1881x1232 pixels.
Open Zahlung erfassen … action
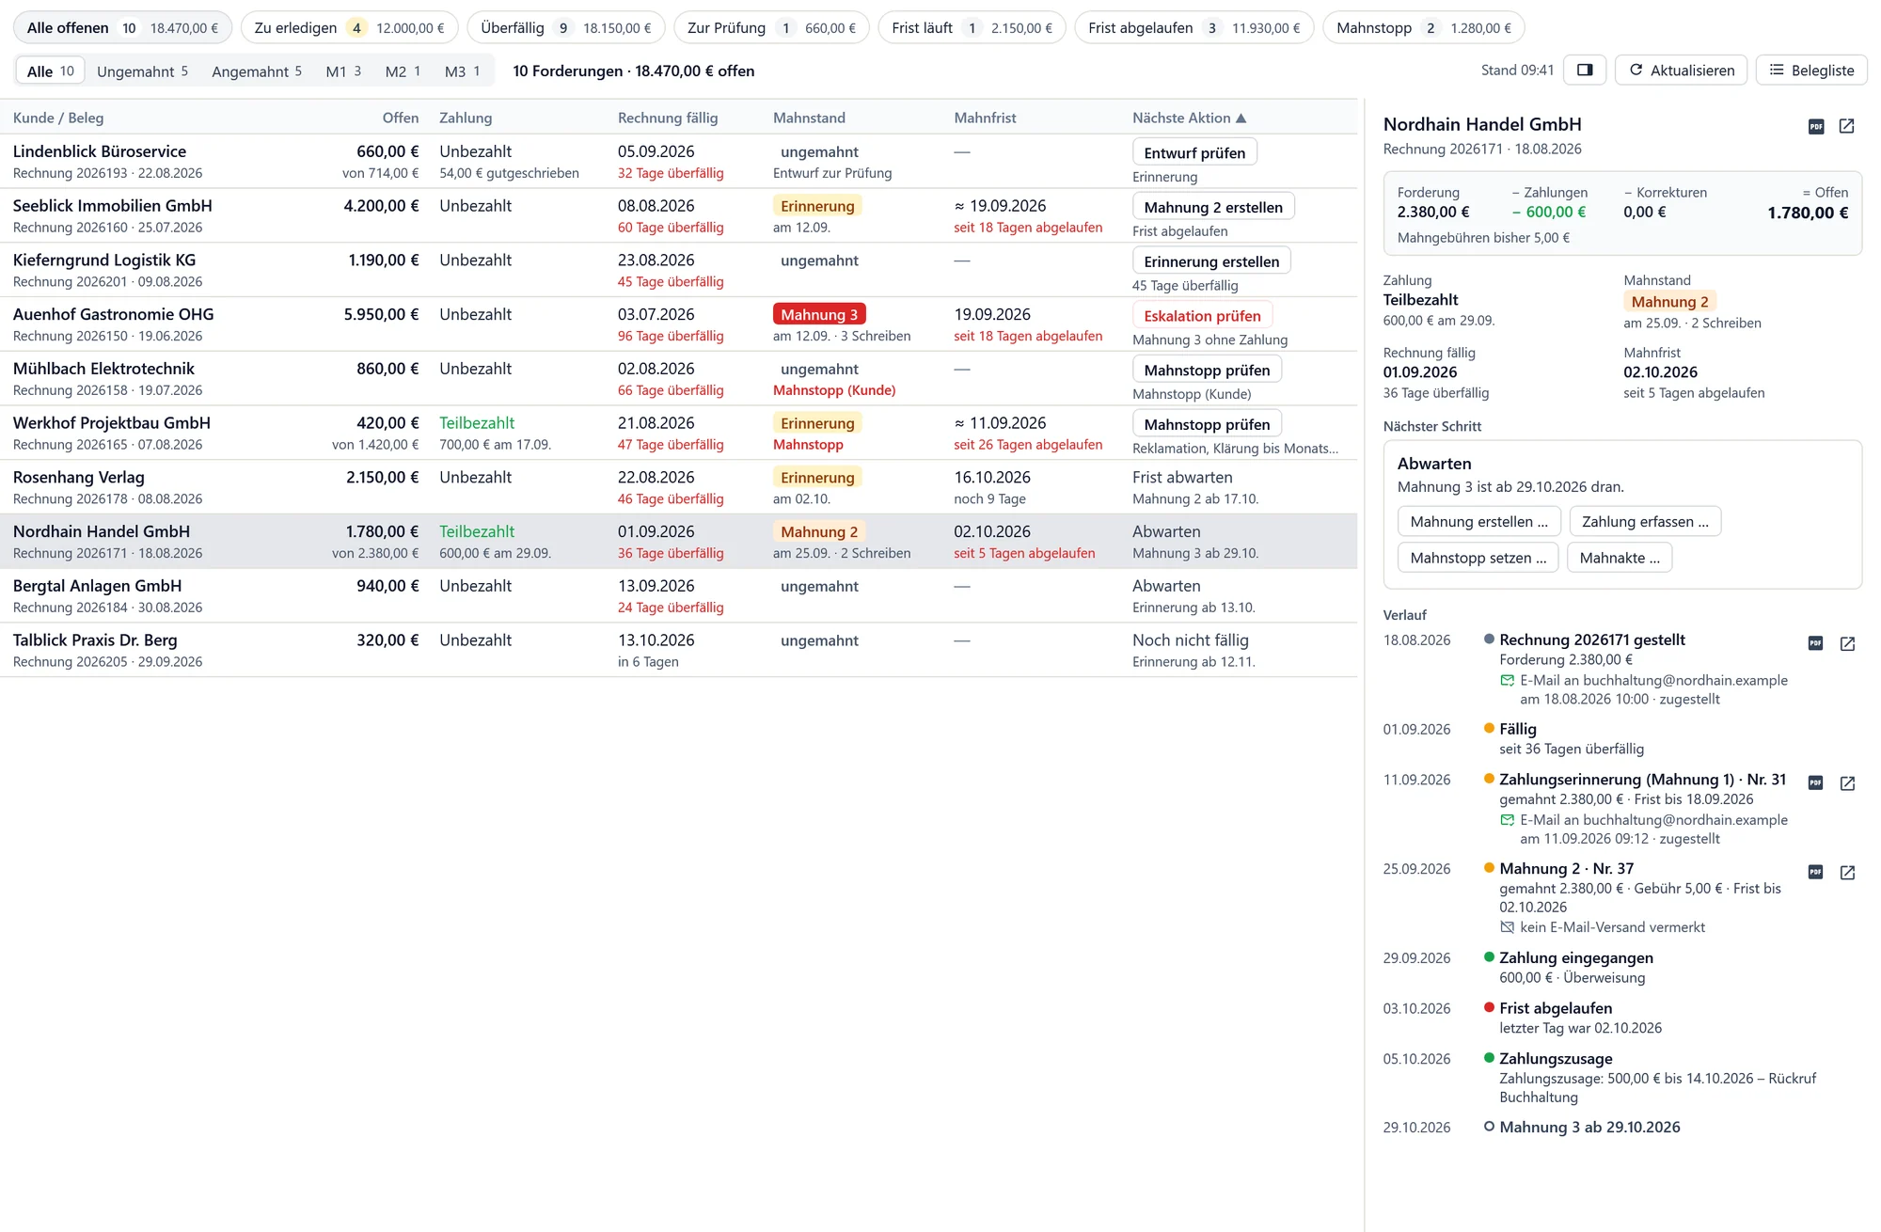(x=1645, y=522)
